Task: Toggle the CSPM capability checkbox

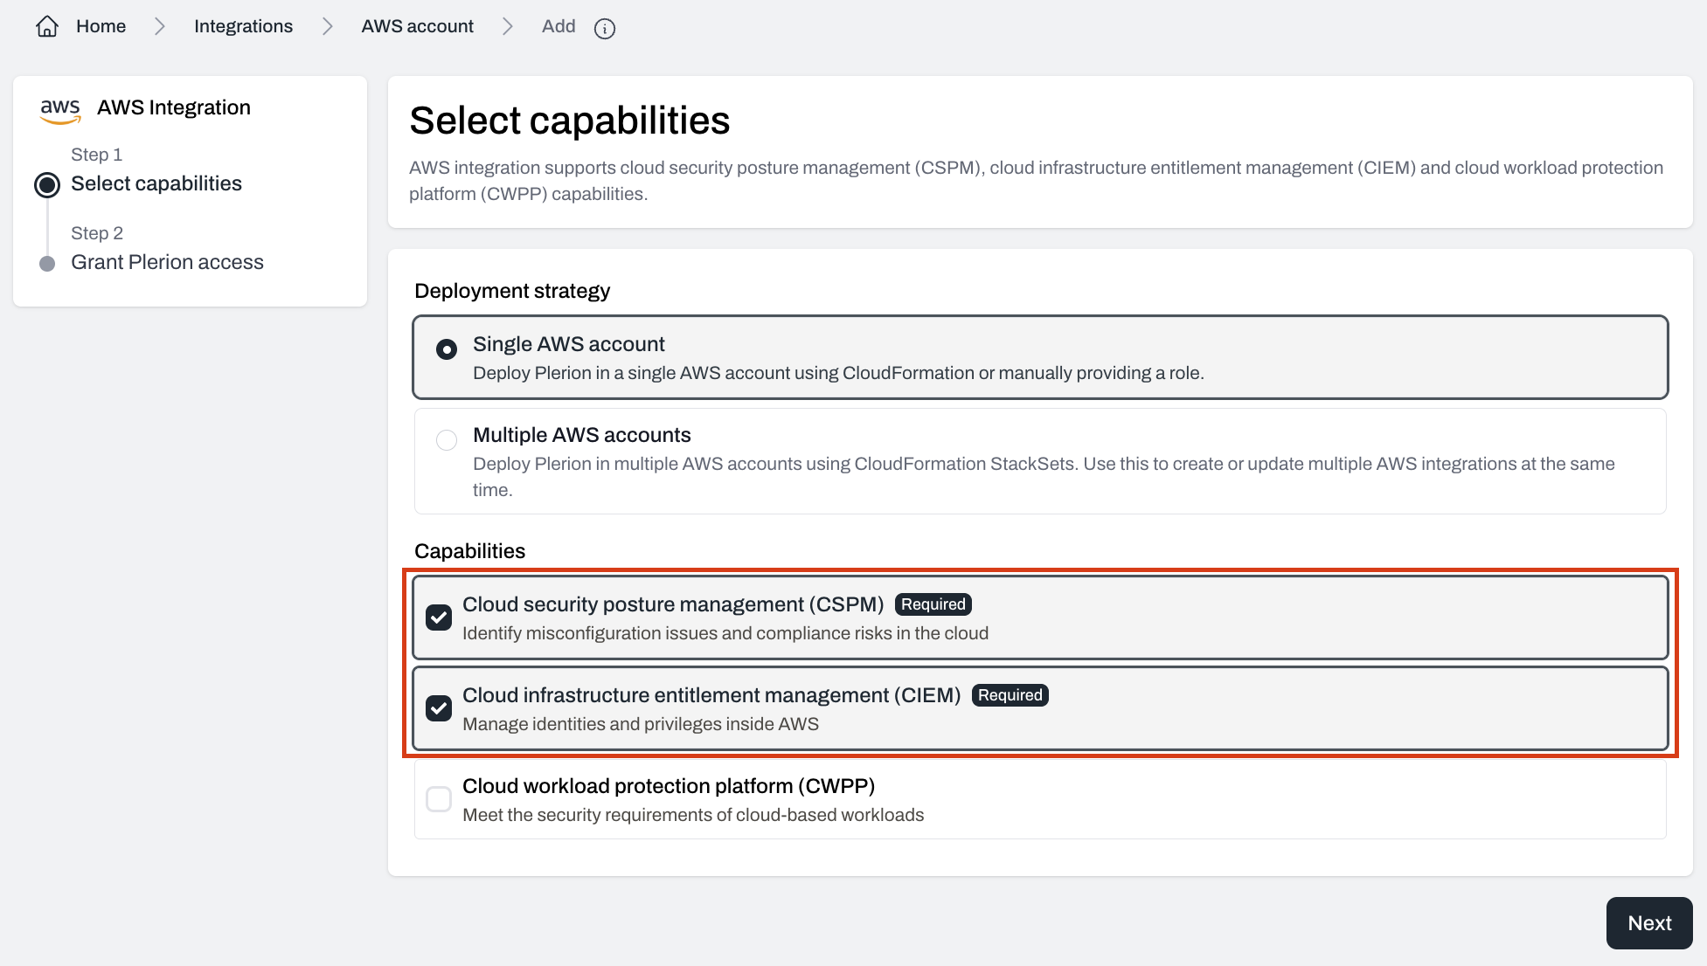Action: click(x=439, y=617)
